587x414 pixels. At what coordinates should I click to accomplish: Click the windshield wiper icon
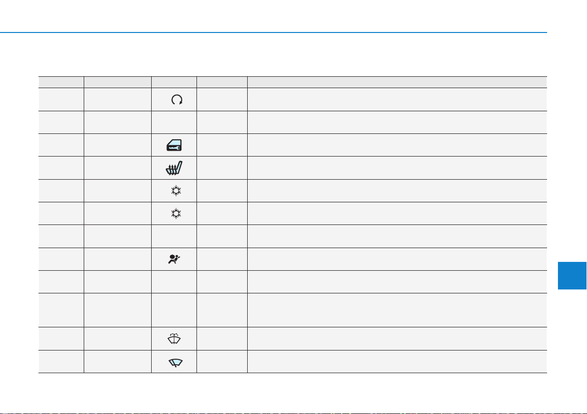pyautogui.click(x=176, y=362)
